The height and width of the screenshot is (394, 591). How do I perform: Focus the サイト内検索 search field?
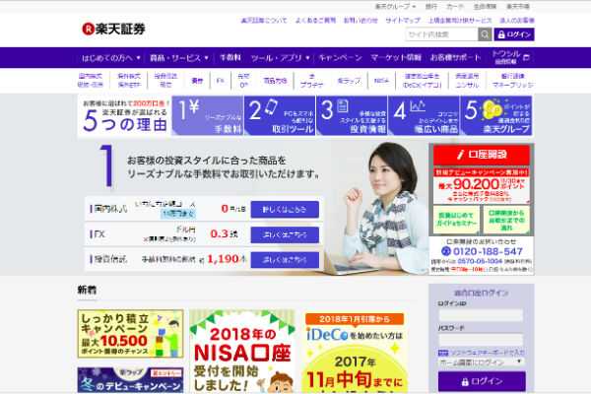(441, 34)
